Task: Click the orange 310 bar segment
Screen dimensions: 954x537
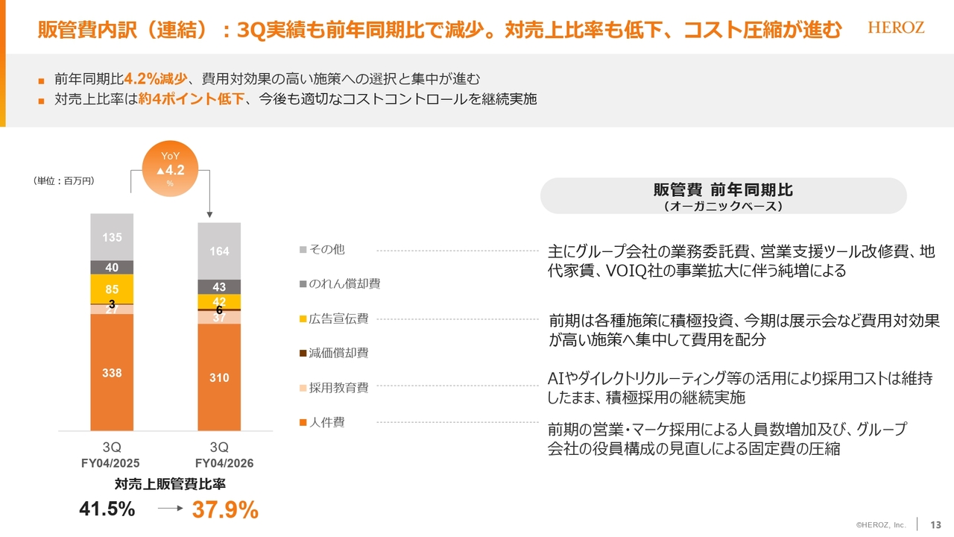Action: pyautogui.click(x=219, y=377)
